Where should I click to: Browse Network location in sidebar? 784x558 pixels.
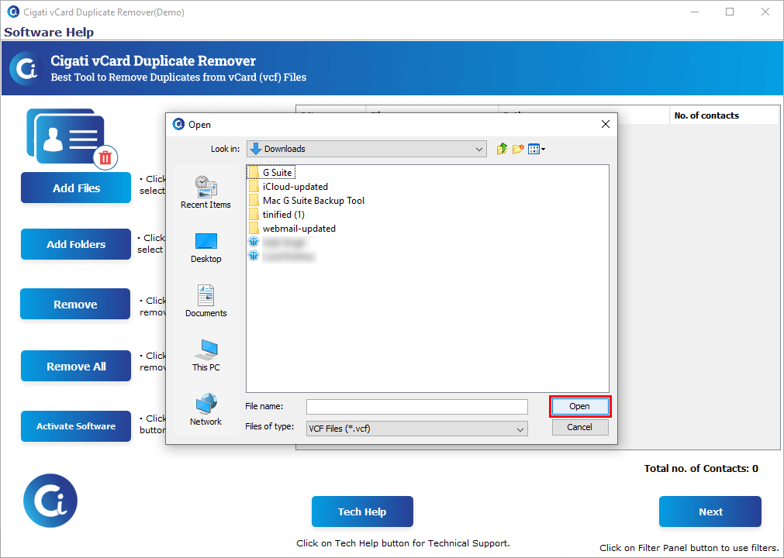pyautogui.click(x=205, y=410)
